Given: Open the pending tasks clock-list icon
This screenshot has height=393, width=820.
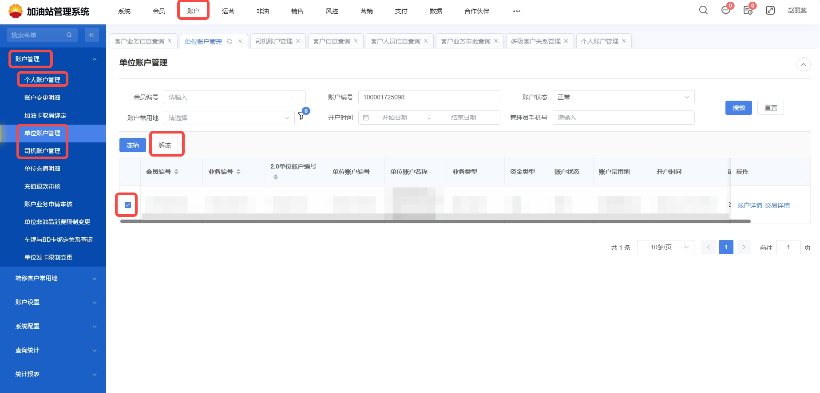Looking at the screenshot, I should [748, 10].
